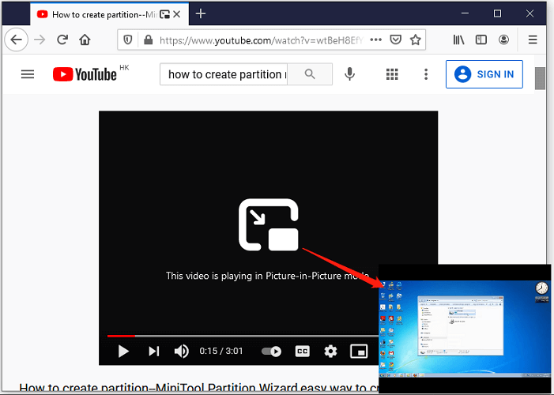Click the Picture-in-Picture tab indicator icon
The image size is (554, 395).
click(x=164, y=14)
